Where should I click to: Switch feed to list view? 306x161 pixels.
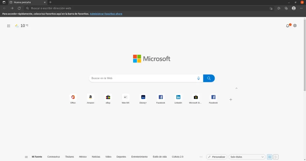pyautogui.click(x=275, y=157)
